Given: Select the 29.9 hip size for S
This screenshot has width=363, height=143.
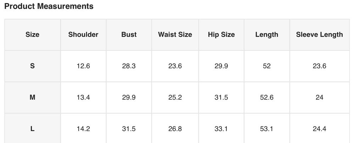Looking at the screenshot, I should pyautogui.click(x=221, y=66).
